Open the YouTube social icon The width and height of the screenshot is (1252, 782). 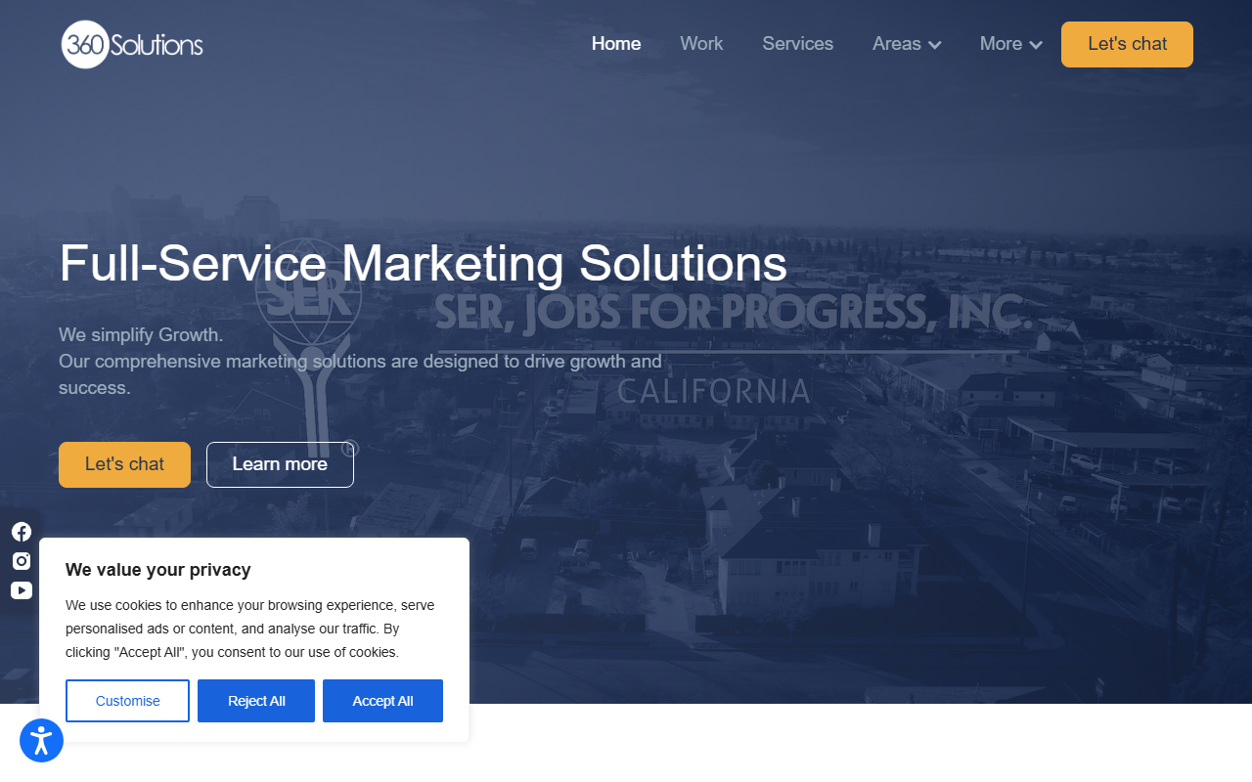point(22,590)
